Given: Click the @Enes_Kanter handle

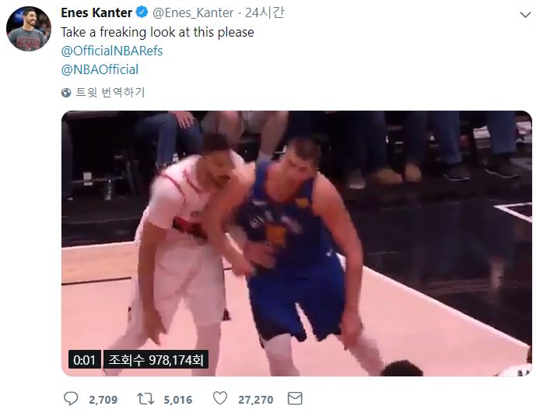Looking at the screenshot, I should [192, 14].
